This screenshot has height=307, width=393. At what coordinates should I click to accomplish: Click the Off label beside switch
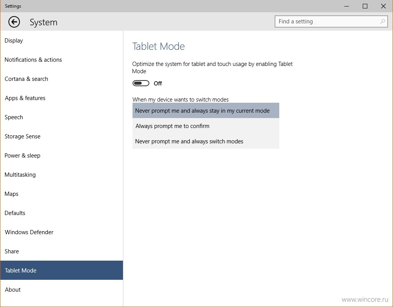point(158,84)
